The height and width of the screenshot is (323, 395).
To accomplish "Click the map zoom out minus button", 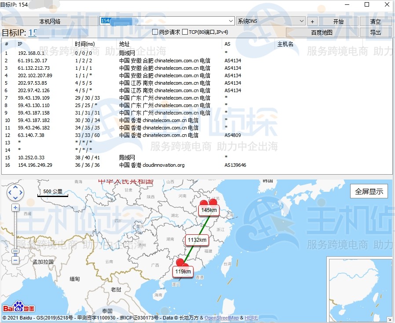I will [15, 260].
